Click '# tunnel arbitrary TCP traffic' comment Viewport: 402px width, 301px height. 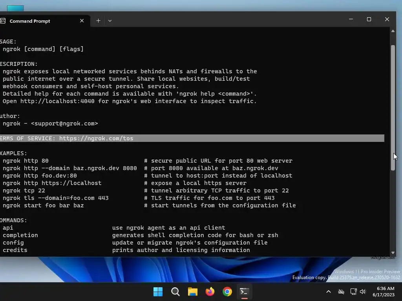(x=216, y=190)
